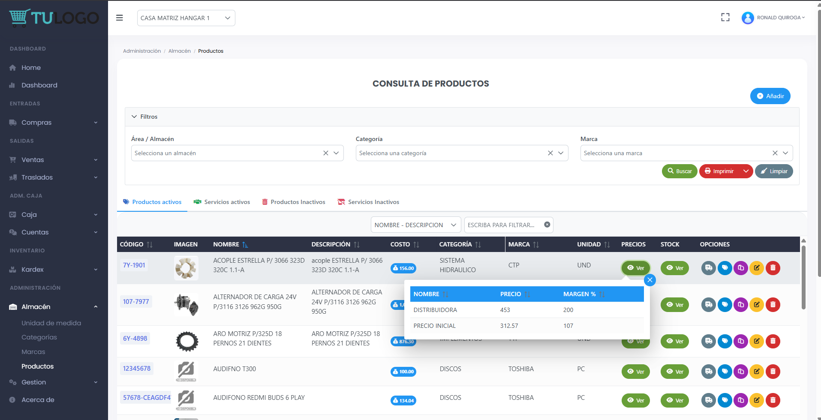Click red trash icon for product 7Y-1901
821x420 pixels.
[x=773, y=268]
